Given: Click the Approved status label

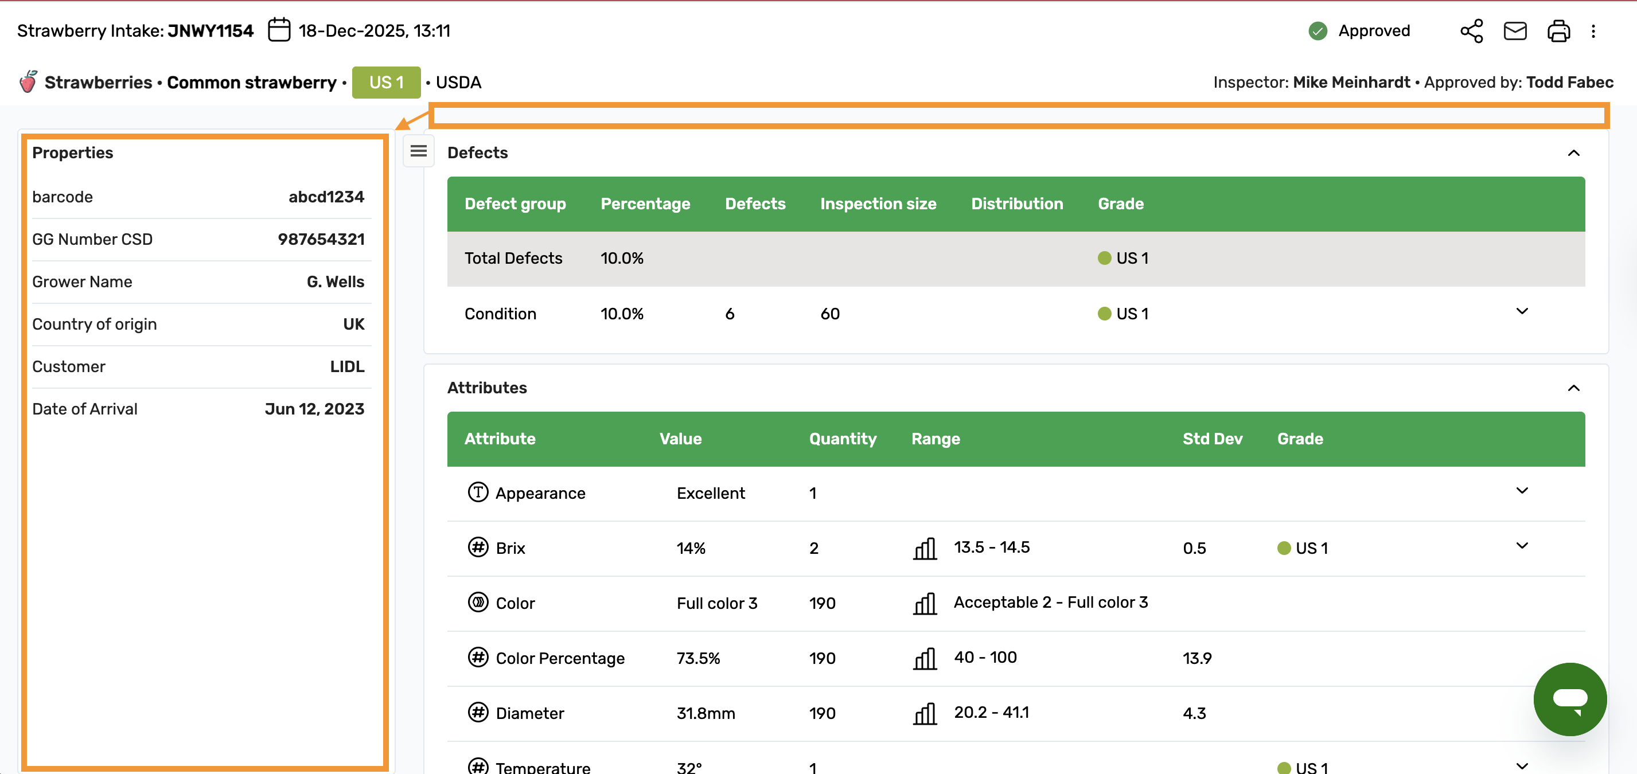Looking at the screenshot, I should 1373,30.
